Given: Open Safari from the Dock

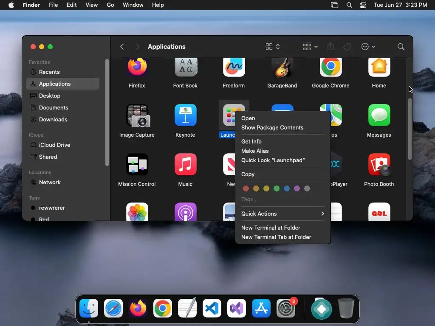Looking at the screenshot, I should click(113, 308).
